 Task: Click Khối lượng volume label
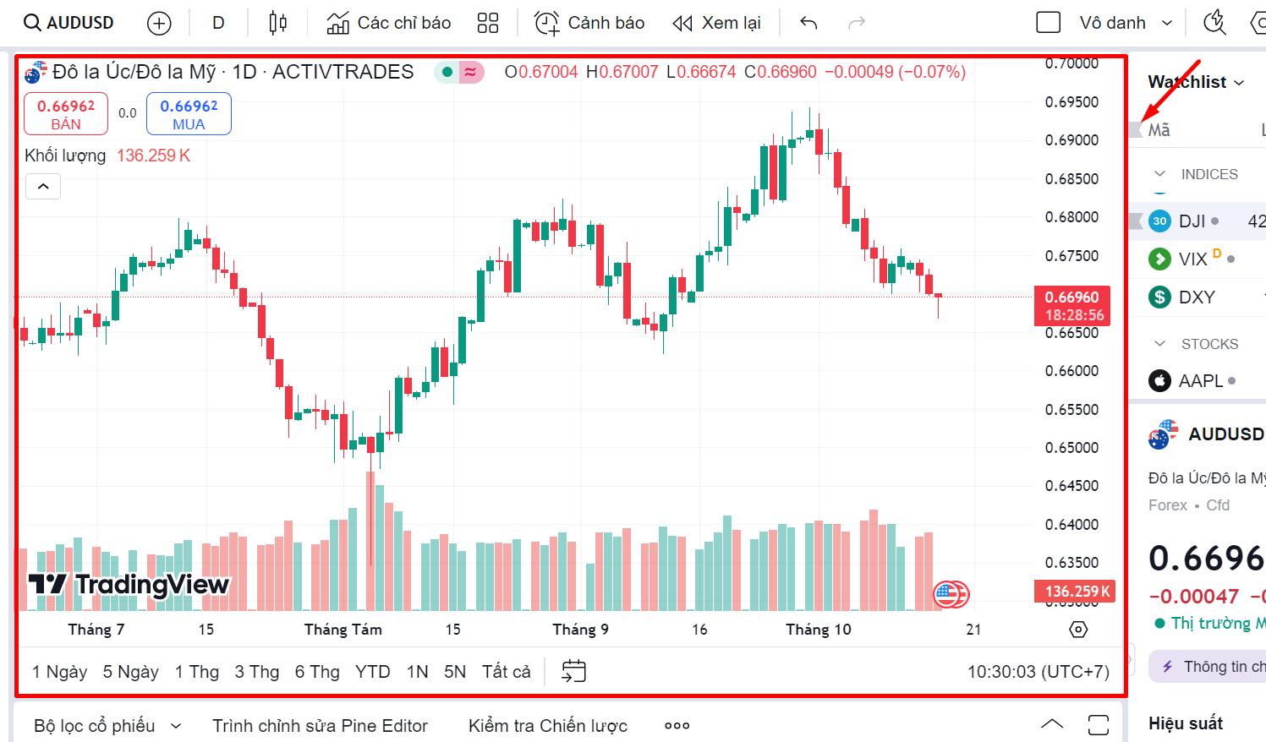click(x=65, y=155)
